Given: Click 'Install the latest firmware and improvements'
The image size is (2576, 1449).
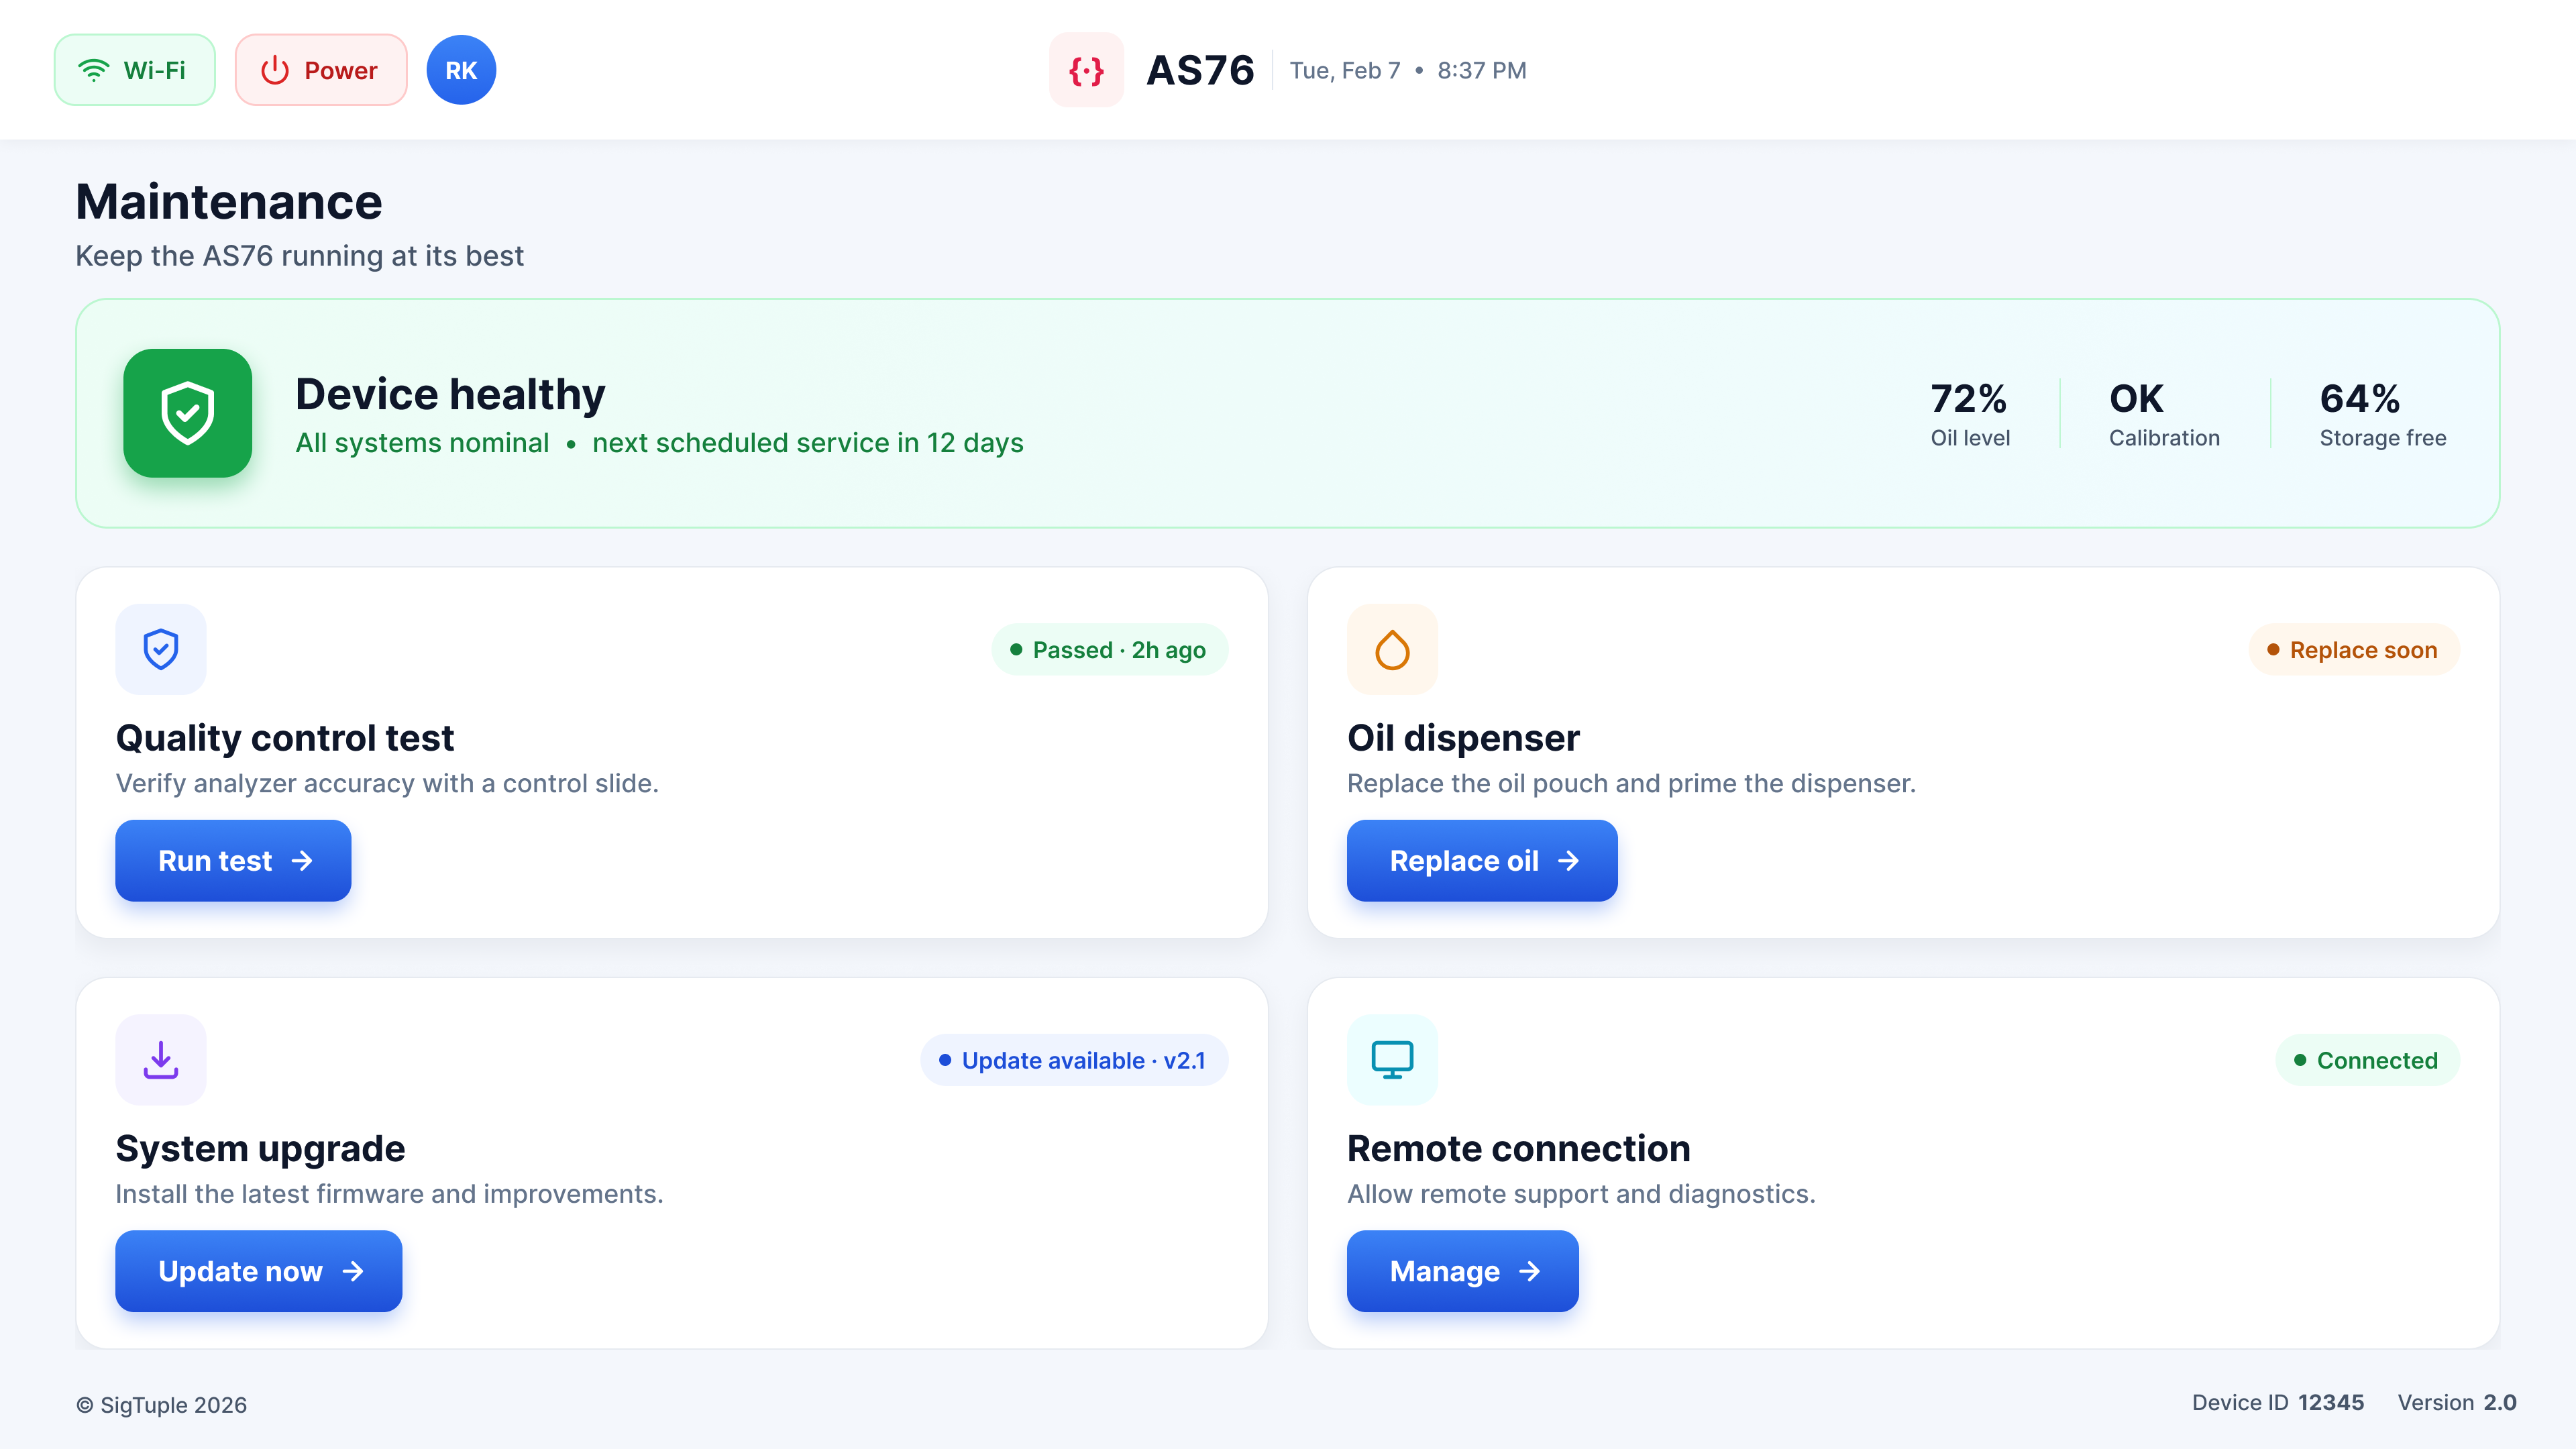Looking at the screenshot, I should pos(390,1194).
